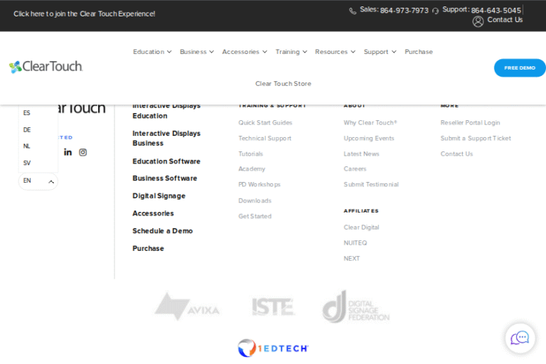
Task: Click the LinkedIn icon
Action: [x=68, y=152]
